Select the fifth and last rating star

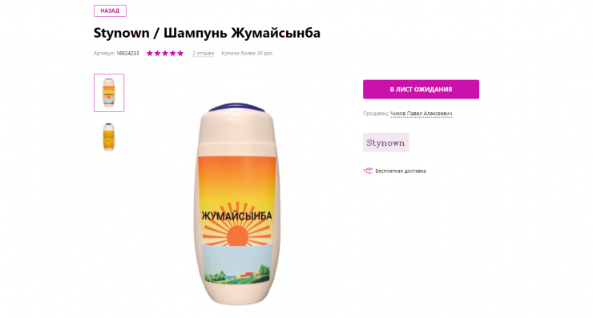point(180,54)
